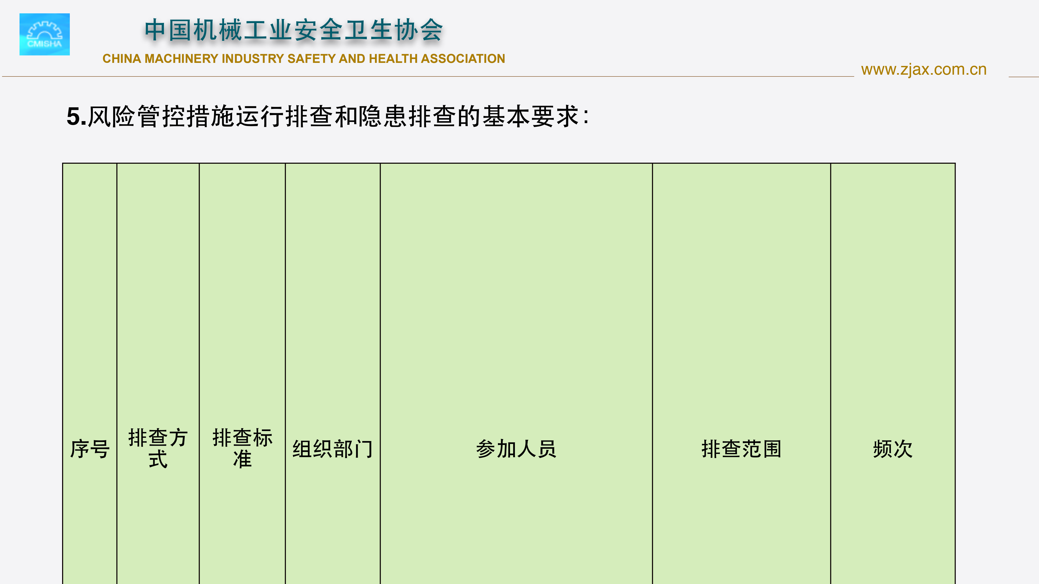Select the 排查范围 table header cell
1039x584 pixels.
coord(742,374)
